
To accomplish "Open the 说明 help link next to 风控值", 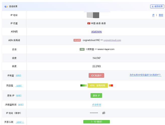I will click(19, 86).
